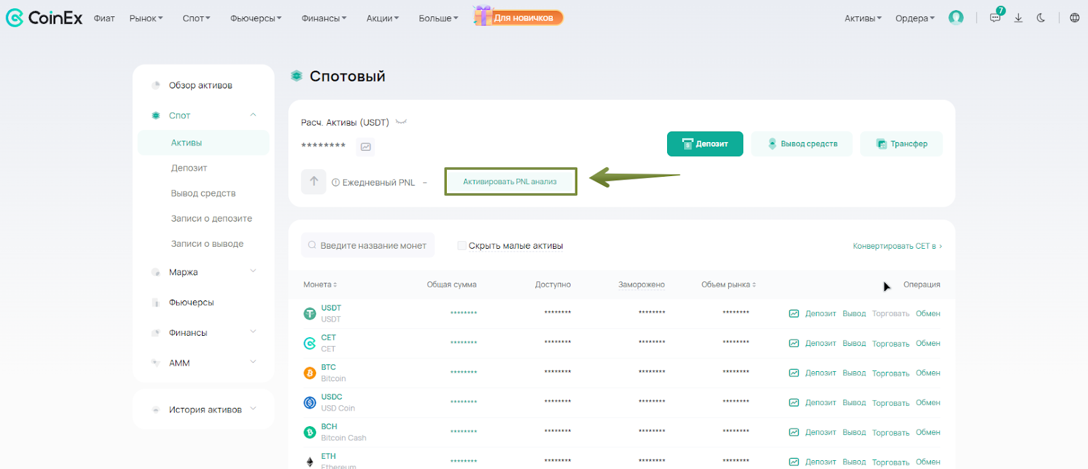
Task: Focus the Введите название монет search field
Action: [x=368, y=245]
